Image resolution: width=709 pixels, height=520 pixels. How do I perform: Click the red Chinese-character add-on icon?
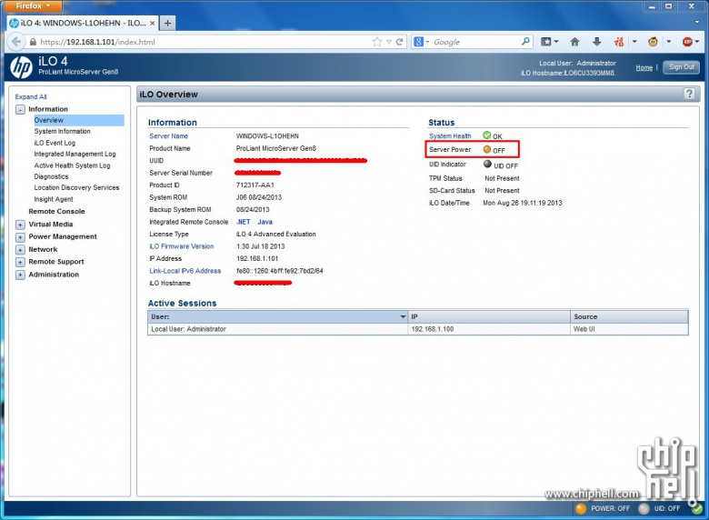[x=619, y=42]
